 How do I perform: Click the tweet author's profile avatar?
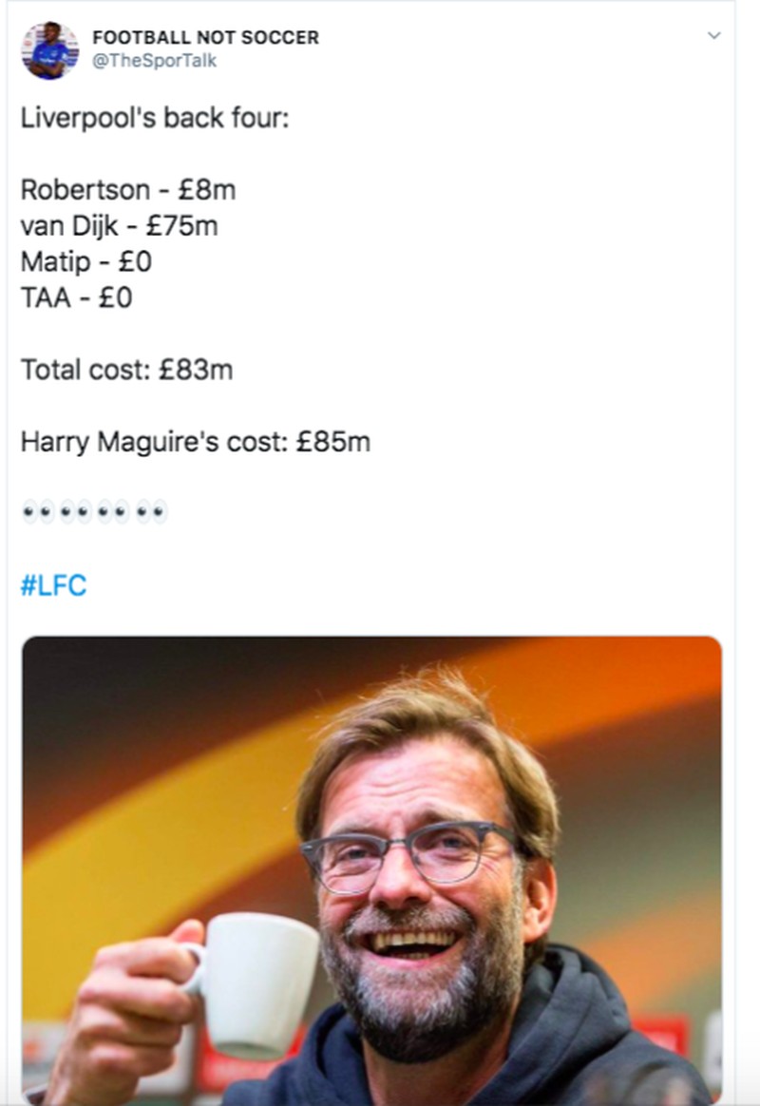point(50,49)
